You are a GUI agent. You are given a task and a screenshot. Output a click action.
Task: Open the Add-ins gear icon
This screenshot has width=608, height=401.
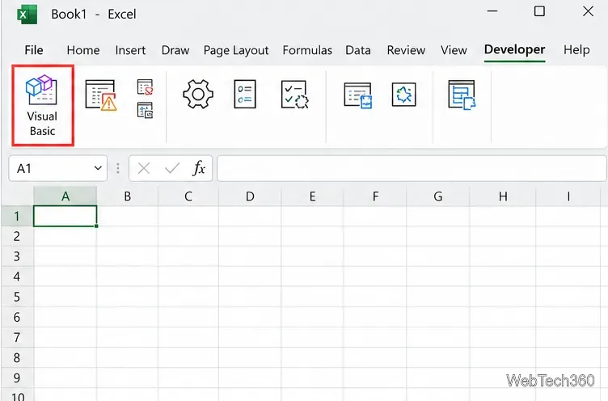pos(198,95)
